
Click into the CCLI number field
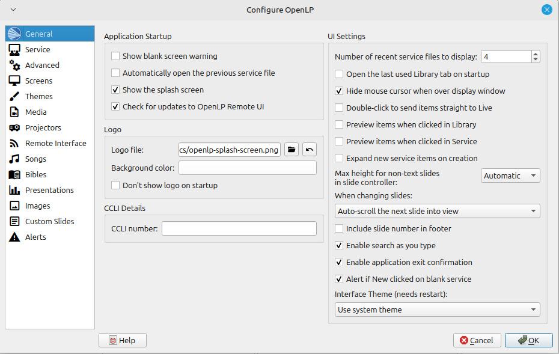pos(239,229)
